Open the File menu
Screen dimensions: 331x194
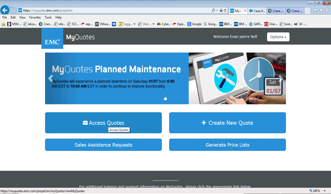[x=5, y=17]
